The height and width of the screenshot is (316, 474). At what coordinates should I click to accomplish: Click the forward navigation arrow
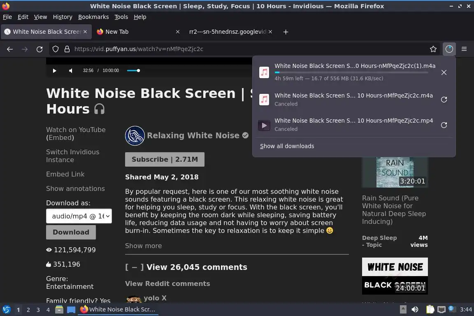click(x=25, y=49)
